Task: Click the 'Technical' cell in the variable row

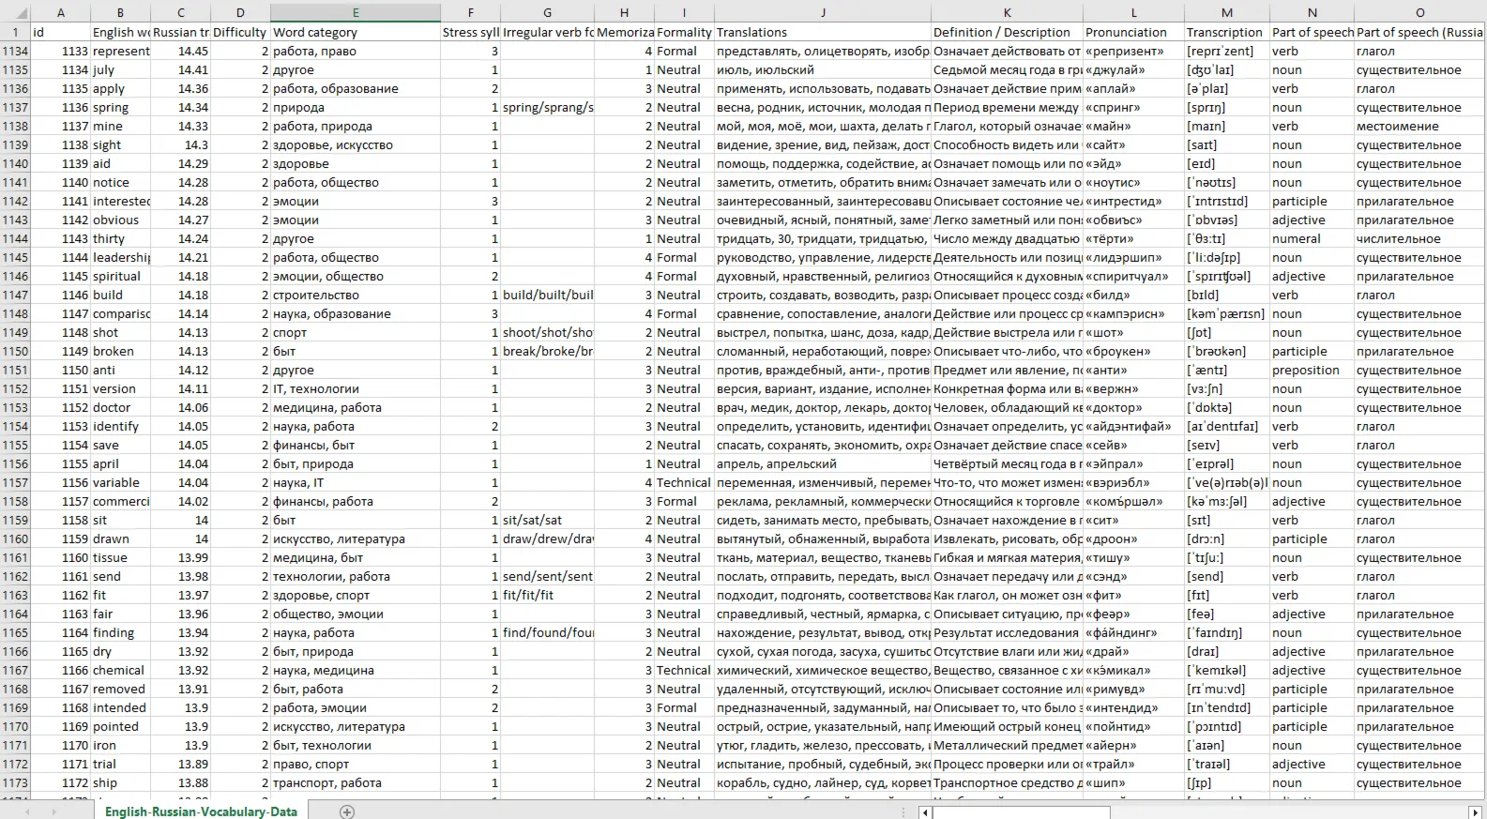Action: tap(684, 482)
